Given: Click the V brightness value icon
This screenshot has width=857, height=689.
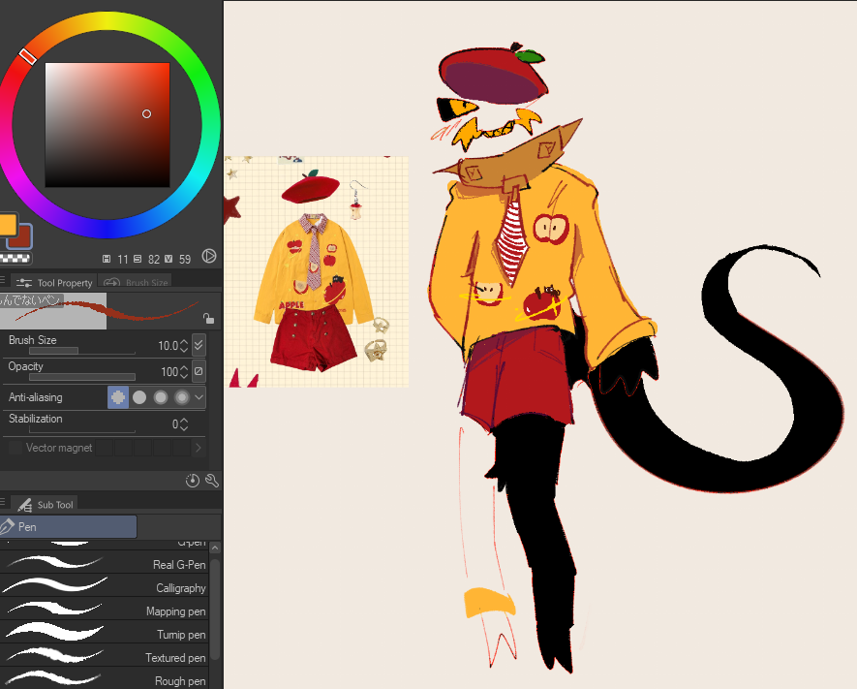Looking at the screenshot, I should coord(168,259).
